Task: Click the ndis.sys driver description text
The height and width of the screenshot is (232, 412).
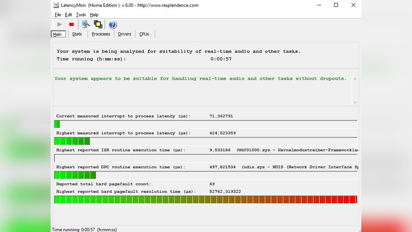Action: point(300,167)
